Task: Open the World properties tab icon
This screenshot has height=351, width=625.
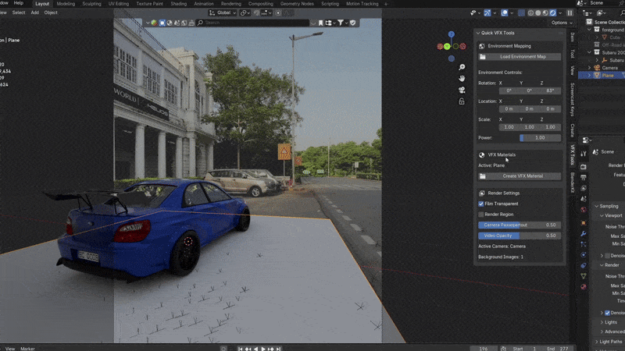Action: tap(584, 210)
